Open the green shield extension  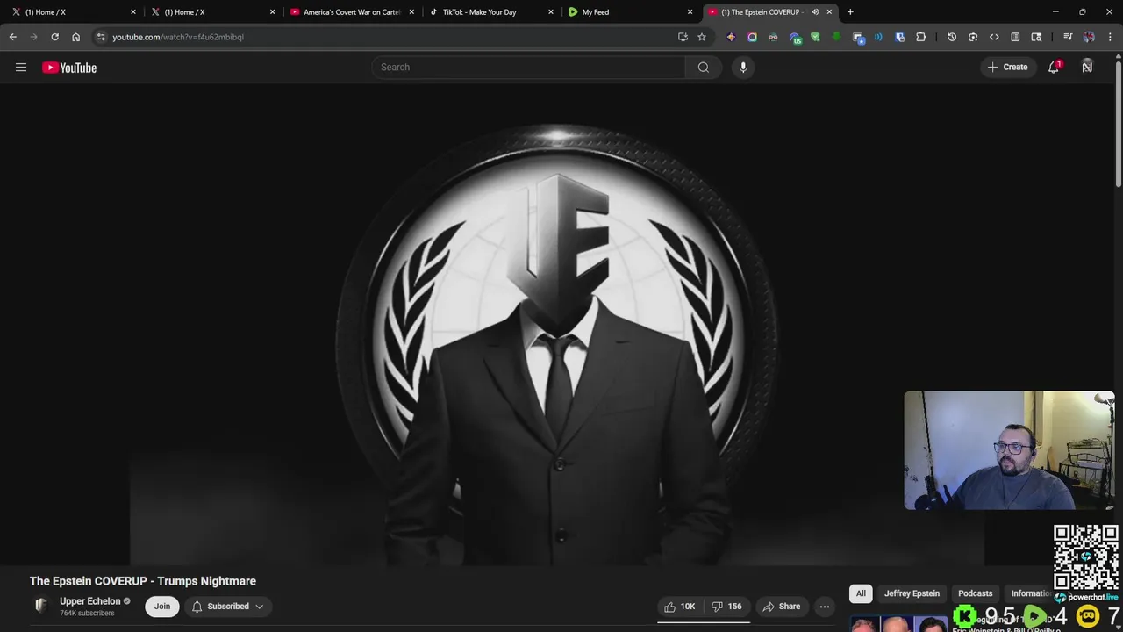815,37
